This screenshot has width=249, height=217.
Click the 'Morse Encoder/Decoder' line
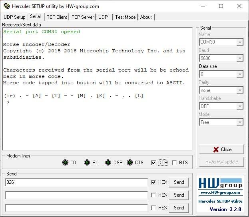37,44
